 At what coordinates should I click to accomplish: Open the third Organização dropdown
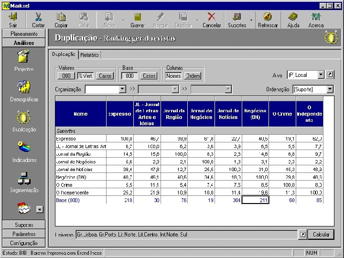(x=228, y=89)
